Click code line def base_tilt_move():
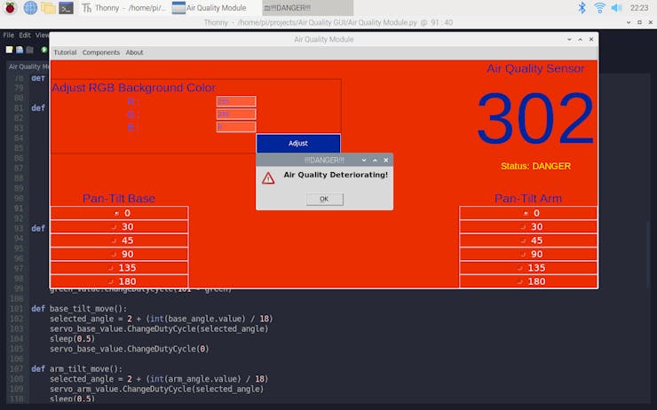 (x=79, y=309)
